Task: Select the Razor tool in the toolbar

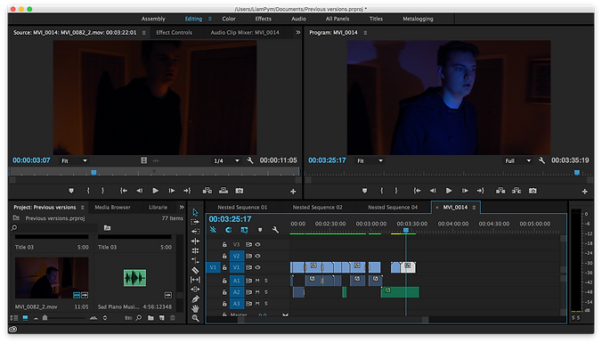Action: click(x=195, y=270)
